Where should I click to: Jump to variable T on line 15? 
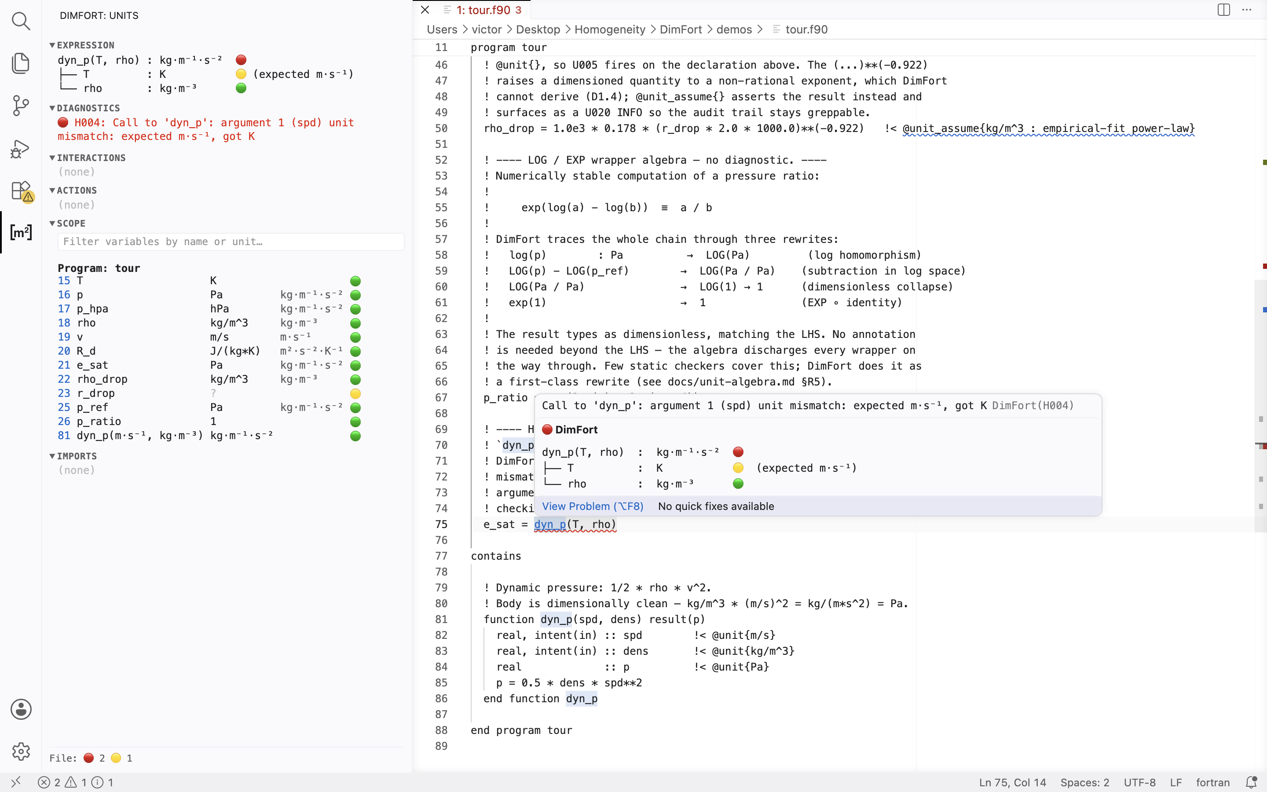(209, 281)
